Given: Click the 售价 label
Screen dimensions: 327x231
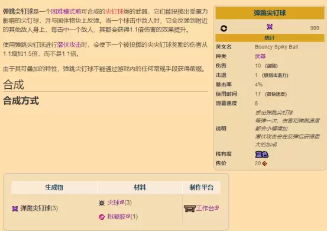Looking at the screenshot, I should (x=221, y=163).
